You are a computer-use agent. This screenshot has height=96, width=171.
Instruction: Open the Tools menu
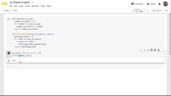pyautogui.click(x=43, y=6)
